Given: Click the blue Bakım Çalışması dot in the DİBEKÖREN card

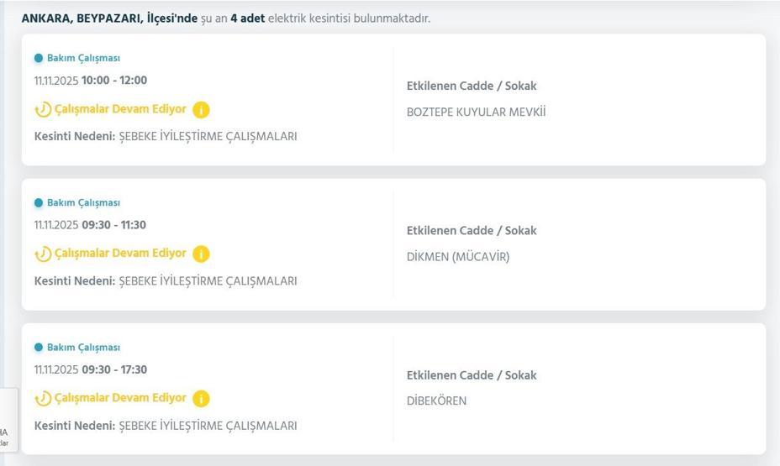Looking at the screenshot, I should pyautogui.click(x=39, y=348).
